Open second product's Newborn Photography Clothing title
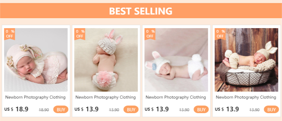The width and height of the screenshot is (282, 121). (106, 97)
